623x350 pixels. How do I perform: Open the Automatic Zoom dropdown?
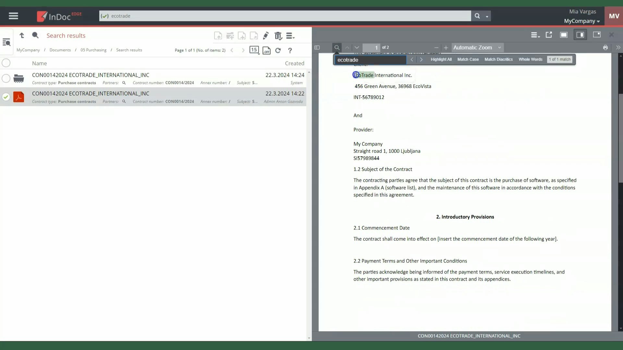coord(477,47)
